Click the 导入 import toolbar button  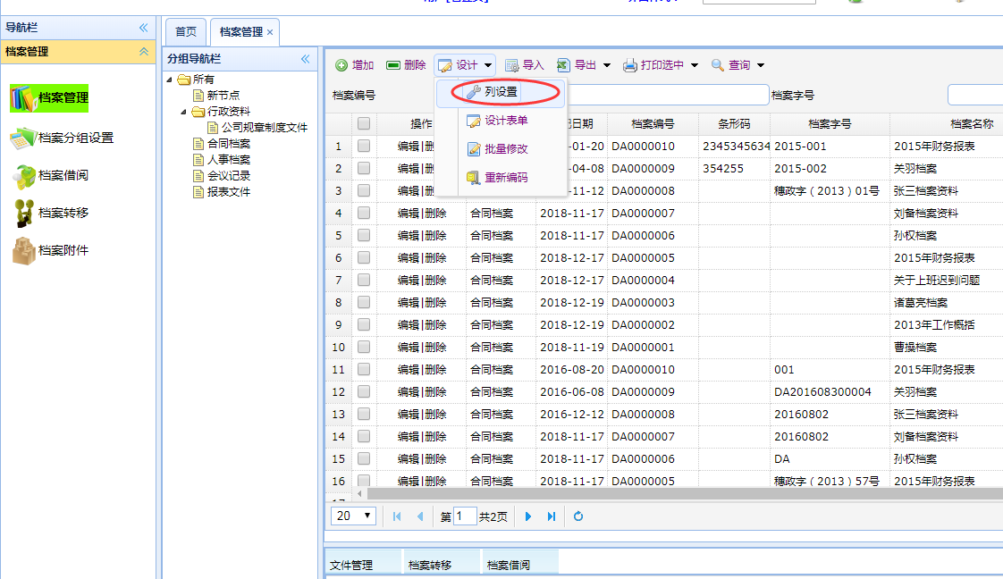point(524,65)
